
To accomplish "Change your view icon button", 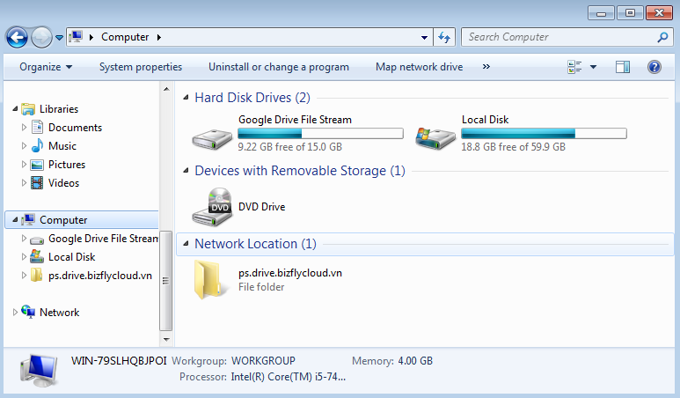I will click(x=574, y=67).
